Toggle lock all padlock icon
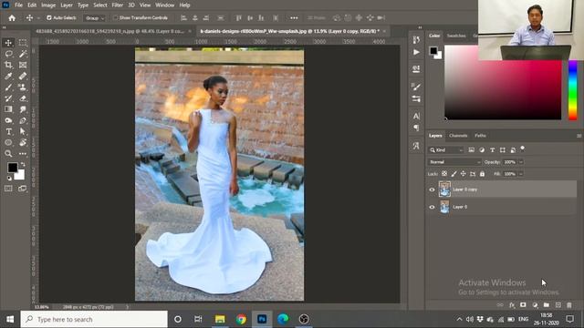Screen dimensions: 584x328 (483, 174)
